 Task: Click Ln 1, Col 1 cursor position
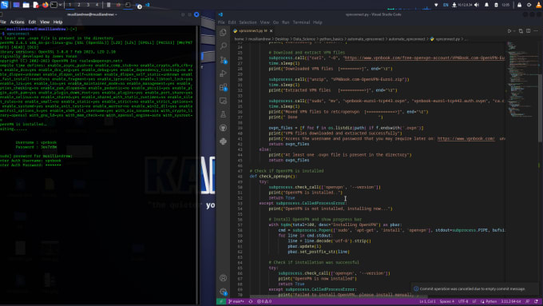click(427, 301)
